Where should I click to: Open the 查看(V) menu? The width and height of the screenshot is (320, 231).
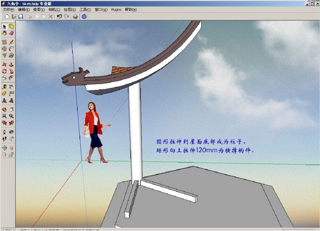point(39,10)
